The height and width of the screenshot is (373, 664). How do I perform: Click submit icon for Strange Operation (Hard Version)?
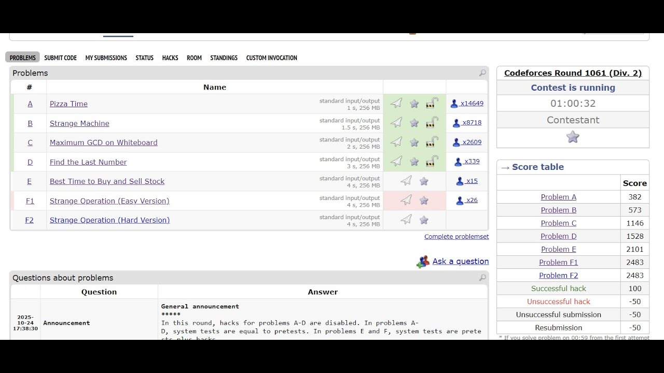click(406, 220)
